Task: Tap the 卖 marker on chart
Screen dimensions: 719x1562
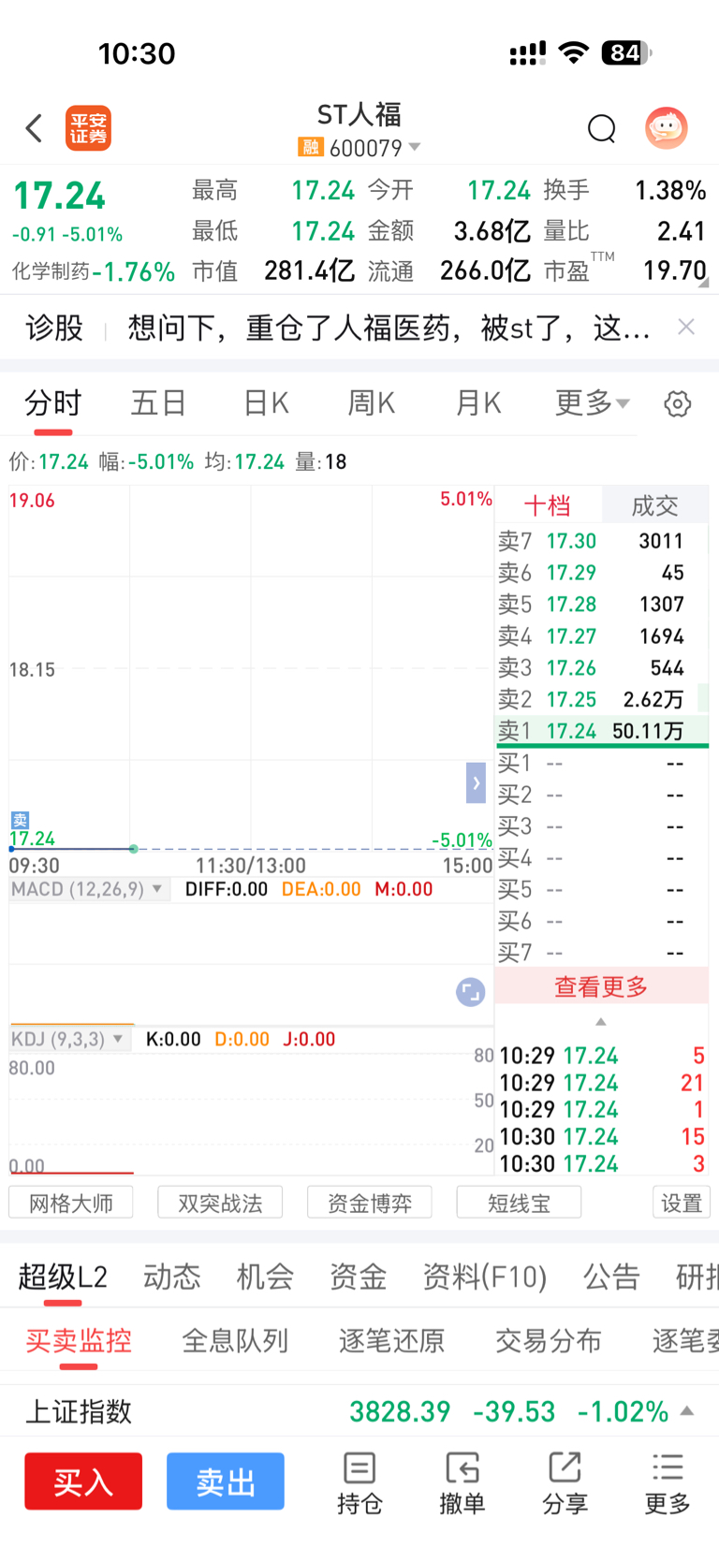Action: 20,820
